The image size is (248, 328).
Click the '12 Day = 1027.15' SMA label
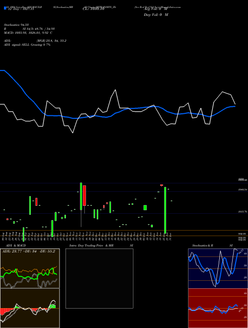[x=20, y=9]
